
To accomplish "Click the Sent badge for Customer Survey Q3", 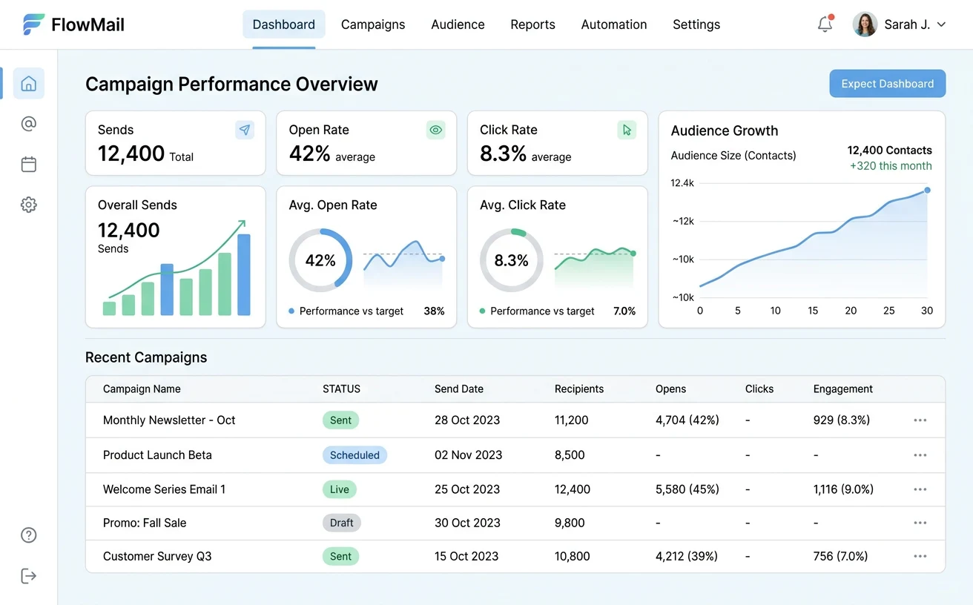I will click(x=341, y=556).
